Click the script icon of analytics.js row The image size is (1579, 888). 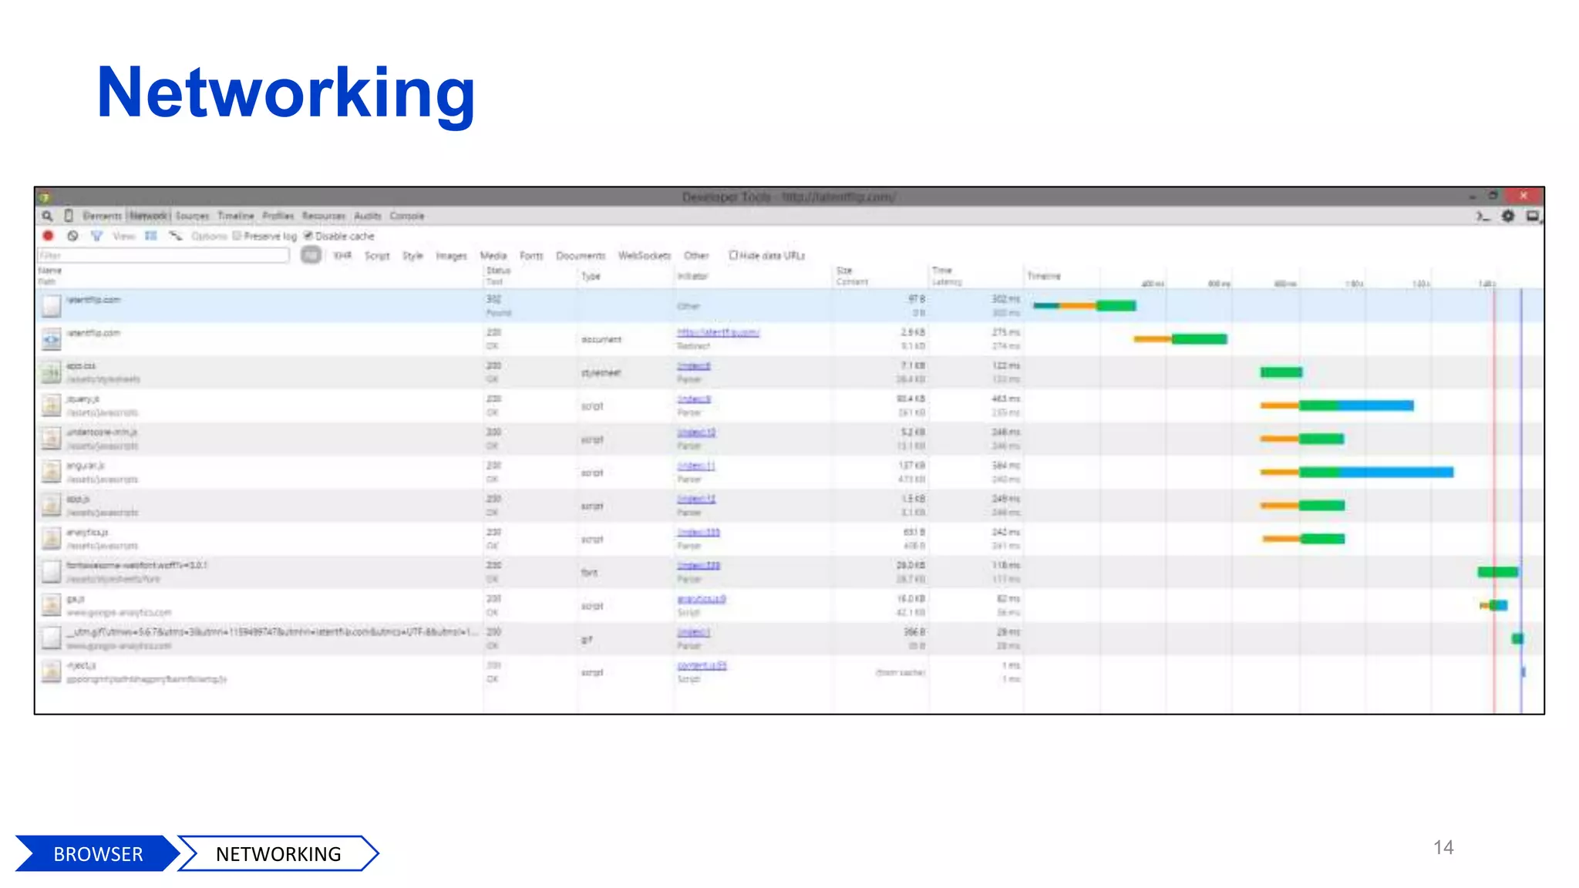(51, 539)
